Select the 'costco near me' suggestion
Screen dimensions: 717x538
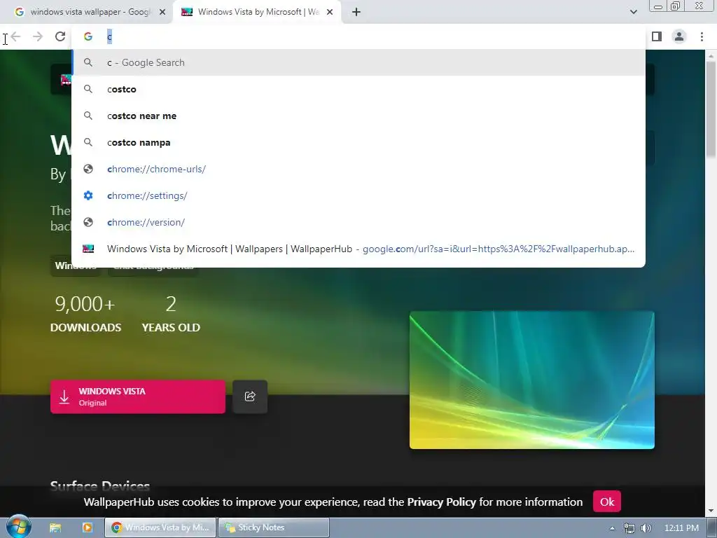(358, 116)
